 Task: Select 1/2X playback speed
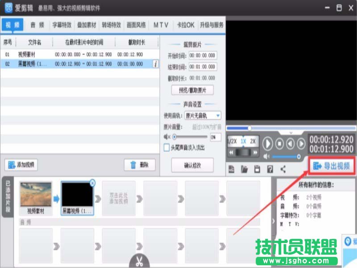click(232, 142)
